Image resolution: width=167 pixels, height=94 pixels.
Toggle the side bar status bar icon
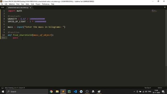pyautogui.click(x=2, y=88)
